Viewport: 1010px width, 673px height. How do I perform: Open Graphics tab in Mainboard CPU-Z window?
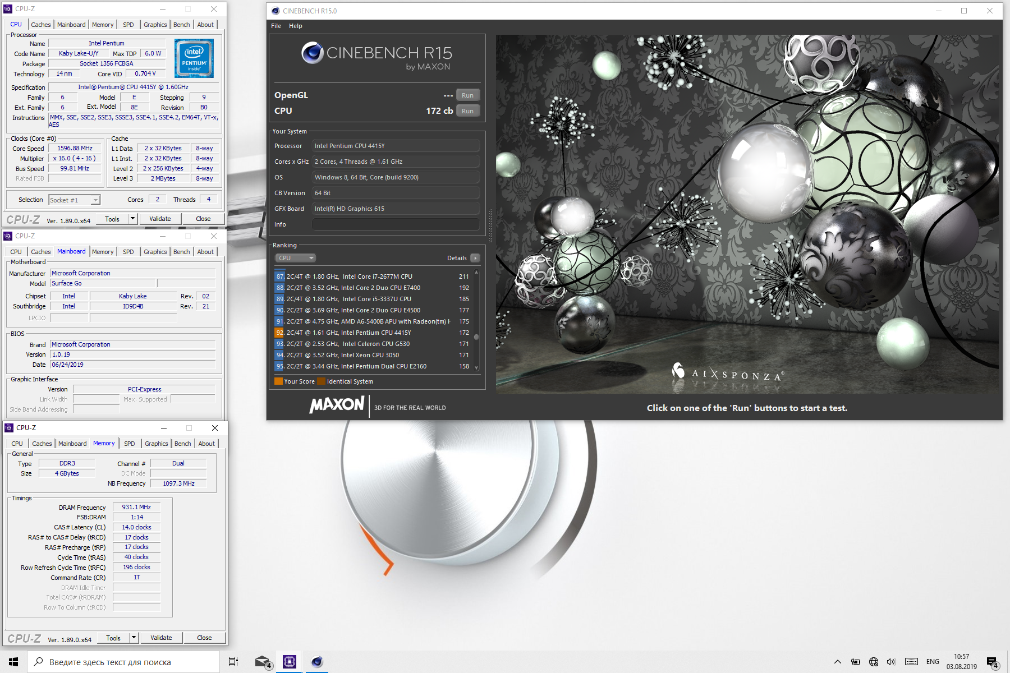155,252
